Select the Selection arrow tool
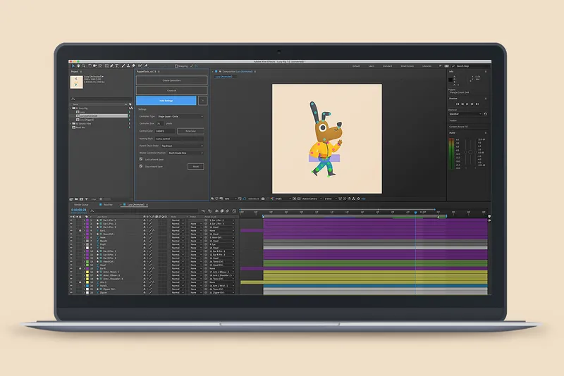 [x=73, y=65]
